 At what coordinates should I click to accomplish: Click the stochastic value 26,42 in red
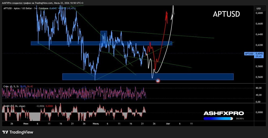tap(30, 86)
